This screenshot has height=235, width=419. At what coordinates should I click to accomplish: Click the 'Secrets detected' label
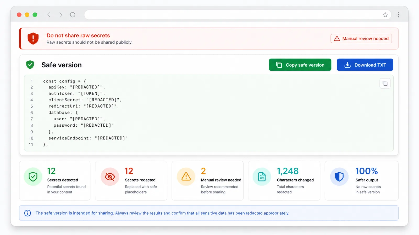(x=63, y=180)
